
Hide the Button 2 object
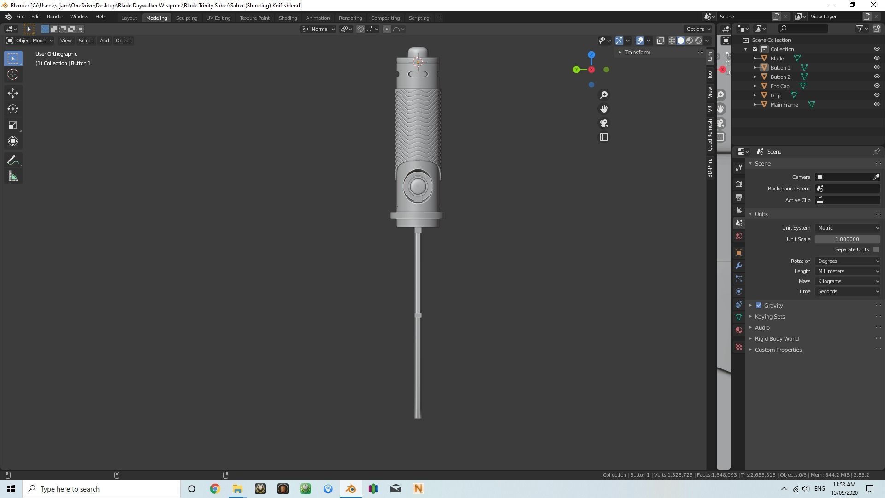point(877,77)
